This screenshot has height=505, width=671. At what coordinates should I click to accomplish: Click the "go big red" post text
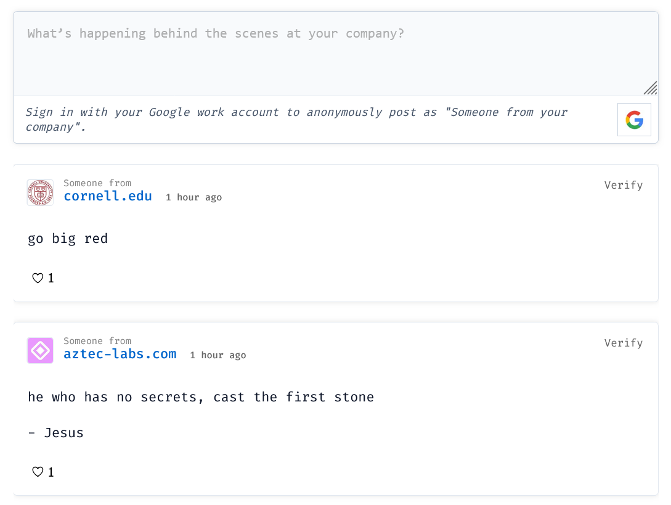pos(68,239)
